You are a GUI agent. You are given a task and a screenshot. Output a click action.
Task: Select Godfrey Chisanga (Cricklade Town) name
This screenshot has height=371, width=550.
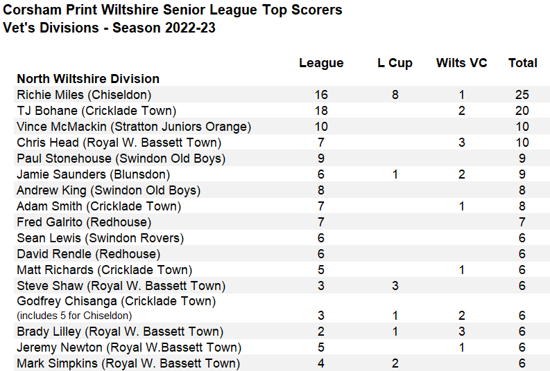[116, 302]
